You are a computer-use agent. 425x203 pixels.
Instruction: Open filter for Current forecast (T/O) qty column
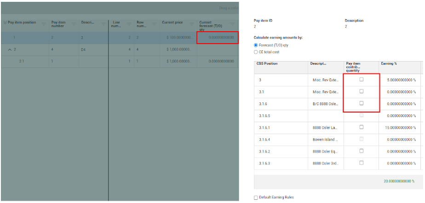233,24
